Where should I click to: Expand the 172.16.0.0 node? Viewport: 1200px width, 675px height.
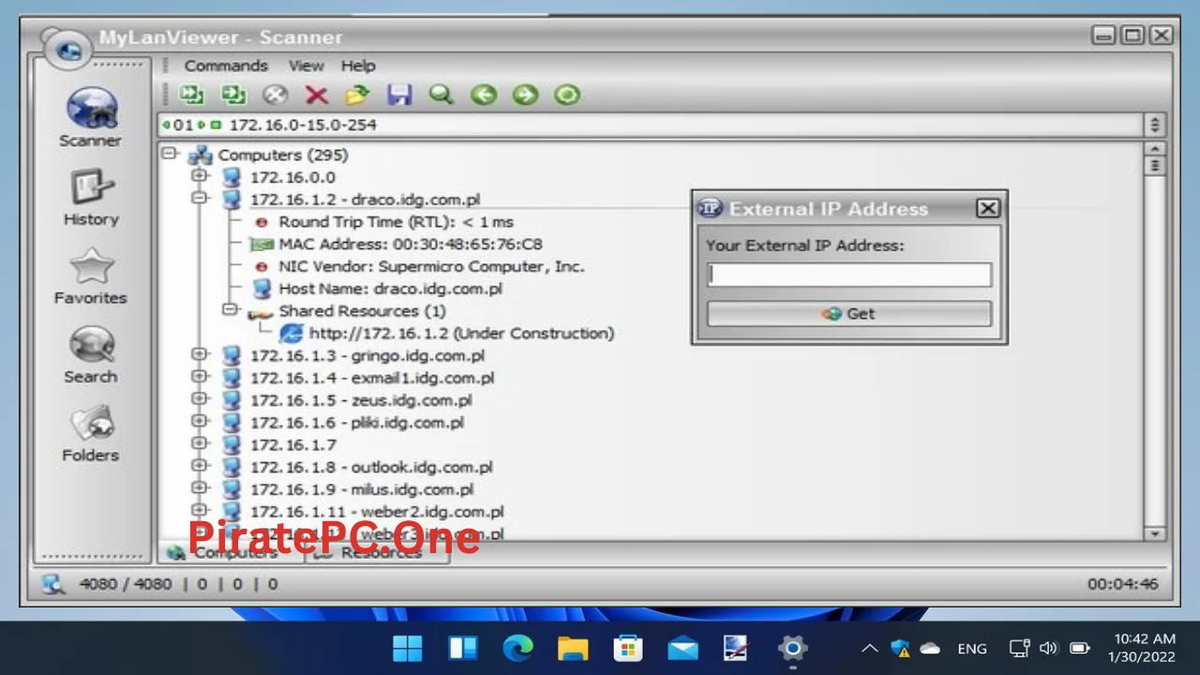[x=199, y=175]
